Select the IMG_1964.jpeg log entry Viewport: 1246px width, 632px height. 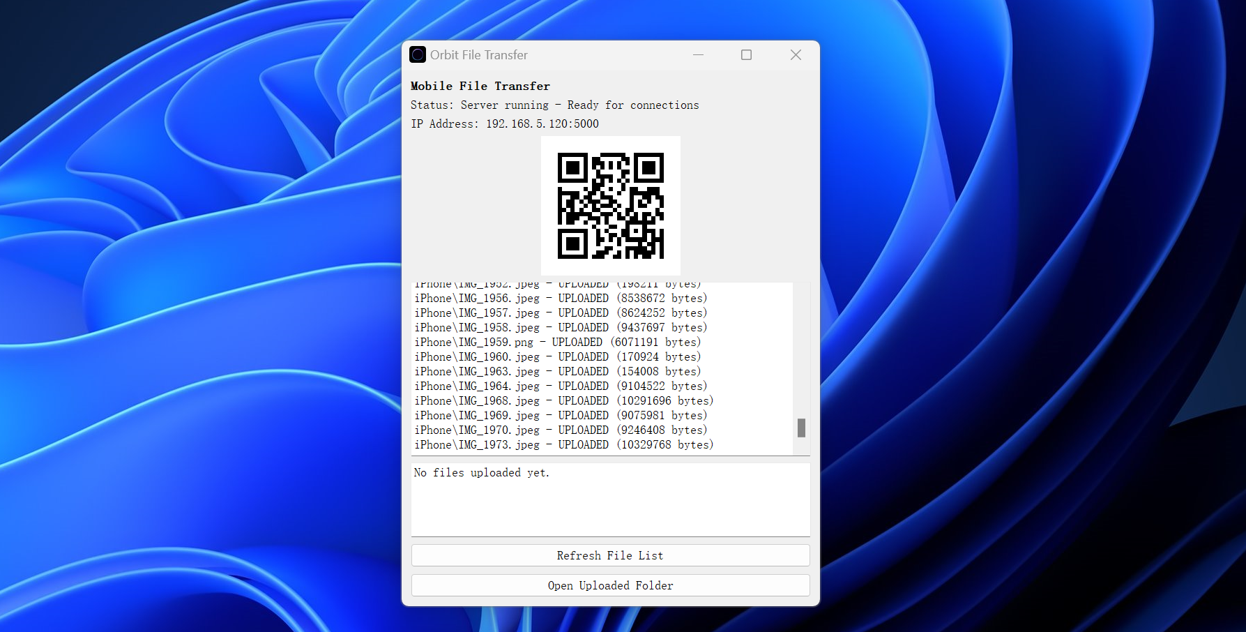coord(561,386)
